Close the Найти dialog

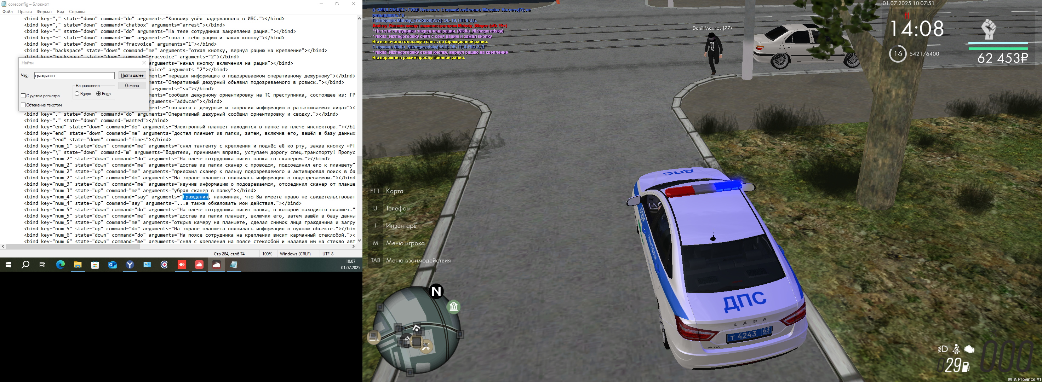144,63
